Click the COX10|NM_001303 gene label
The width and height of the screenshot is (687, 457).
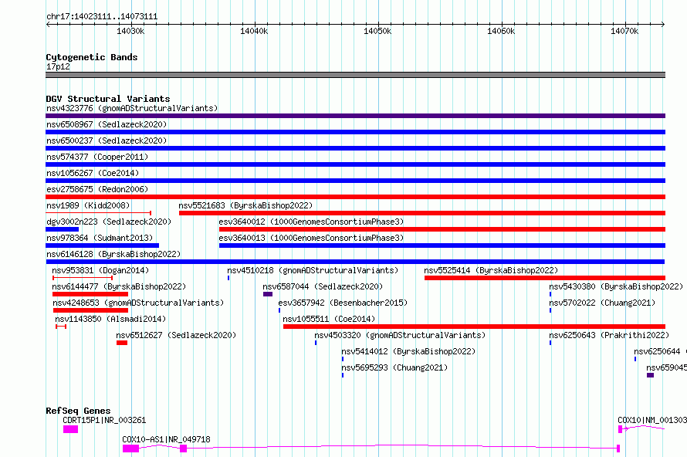pyautogui.click(x=652, y=420)
